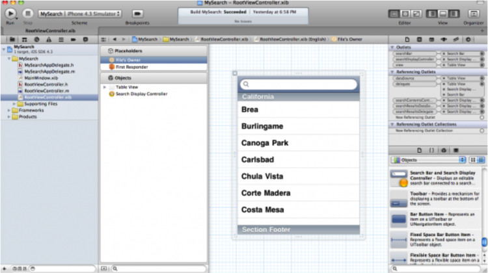Open the related files menu in jump bar
The width and height of the screenshot is (488, 273).
(103, 40)
